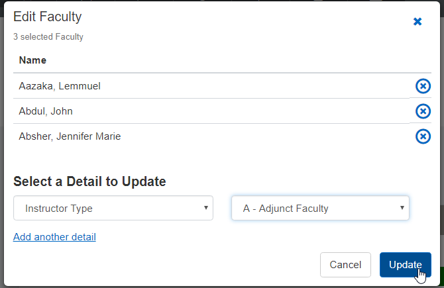The width and height of the screenshot is (444, 288).
Task: Open the Instructor Type dropdown
Action: pos(113,208)
